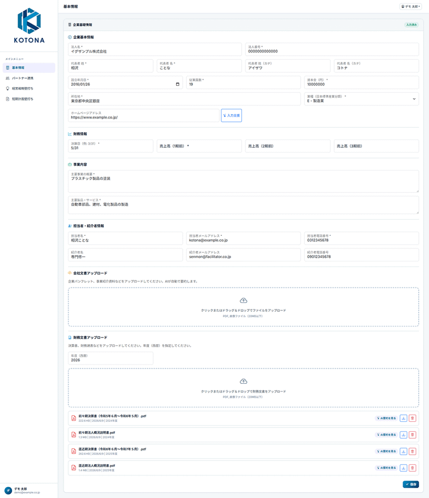Click the 紹介者名 field
This screenshot has width=429, height=498.
[125, 255]
